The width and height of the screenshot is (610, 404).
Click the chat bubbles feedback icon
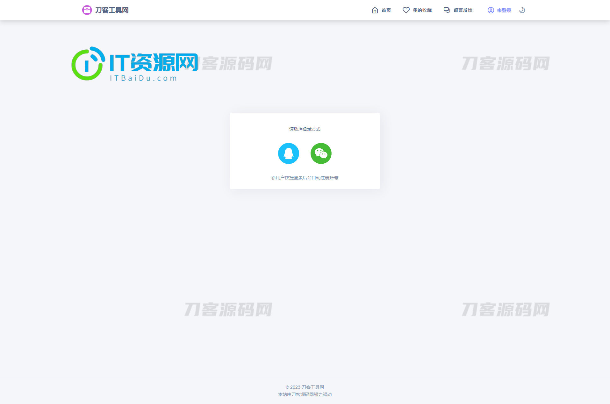447,10
